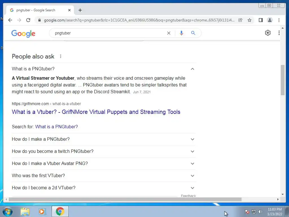This screenshot has height=217, width=289.
Task: Open the Action Center flag tray icon
Action: click(247, 212)
